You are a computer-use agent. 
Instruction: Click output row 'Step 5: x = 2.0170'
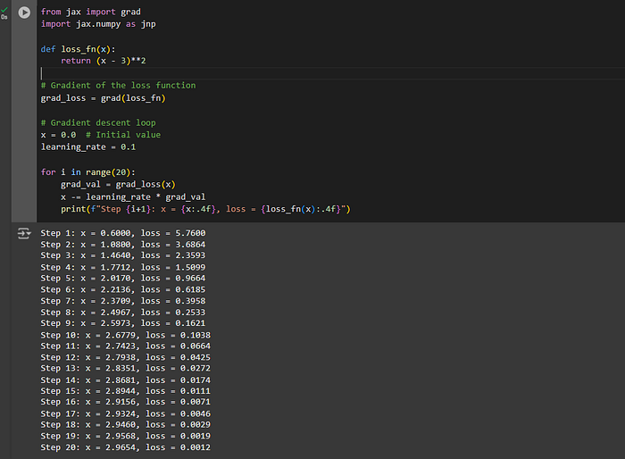tap(123, 278)
